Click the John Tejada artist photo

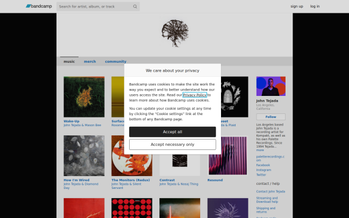[270, 86]
